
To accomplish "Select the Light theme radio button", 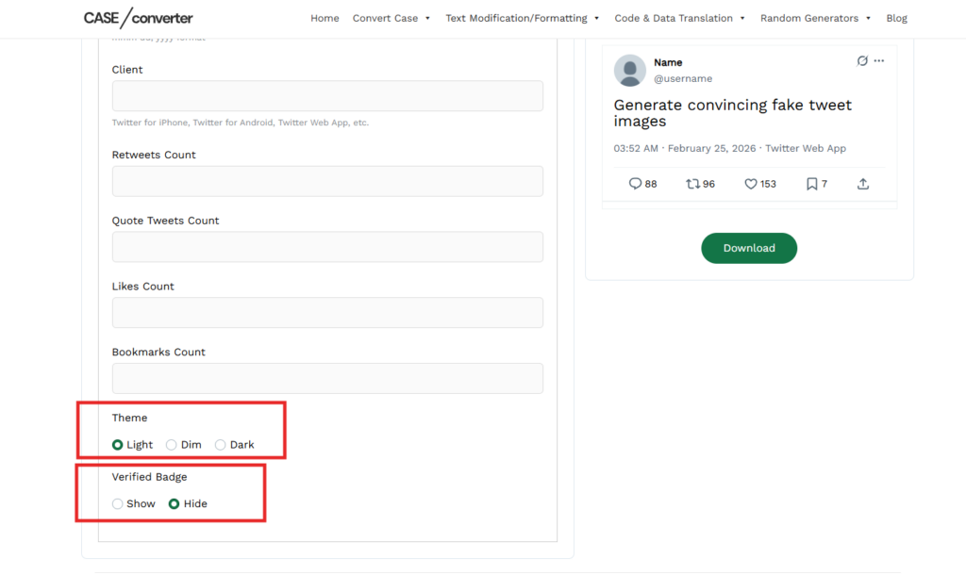I will pos(117,445).
